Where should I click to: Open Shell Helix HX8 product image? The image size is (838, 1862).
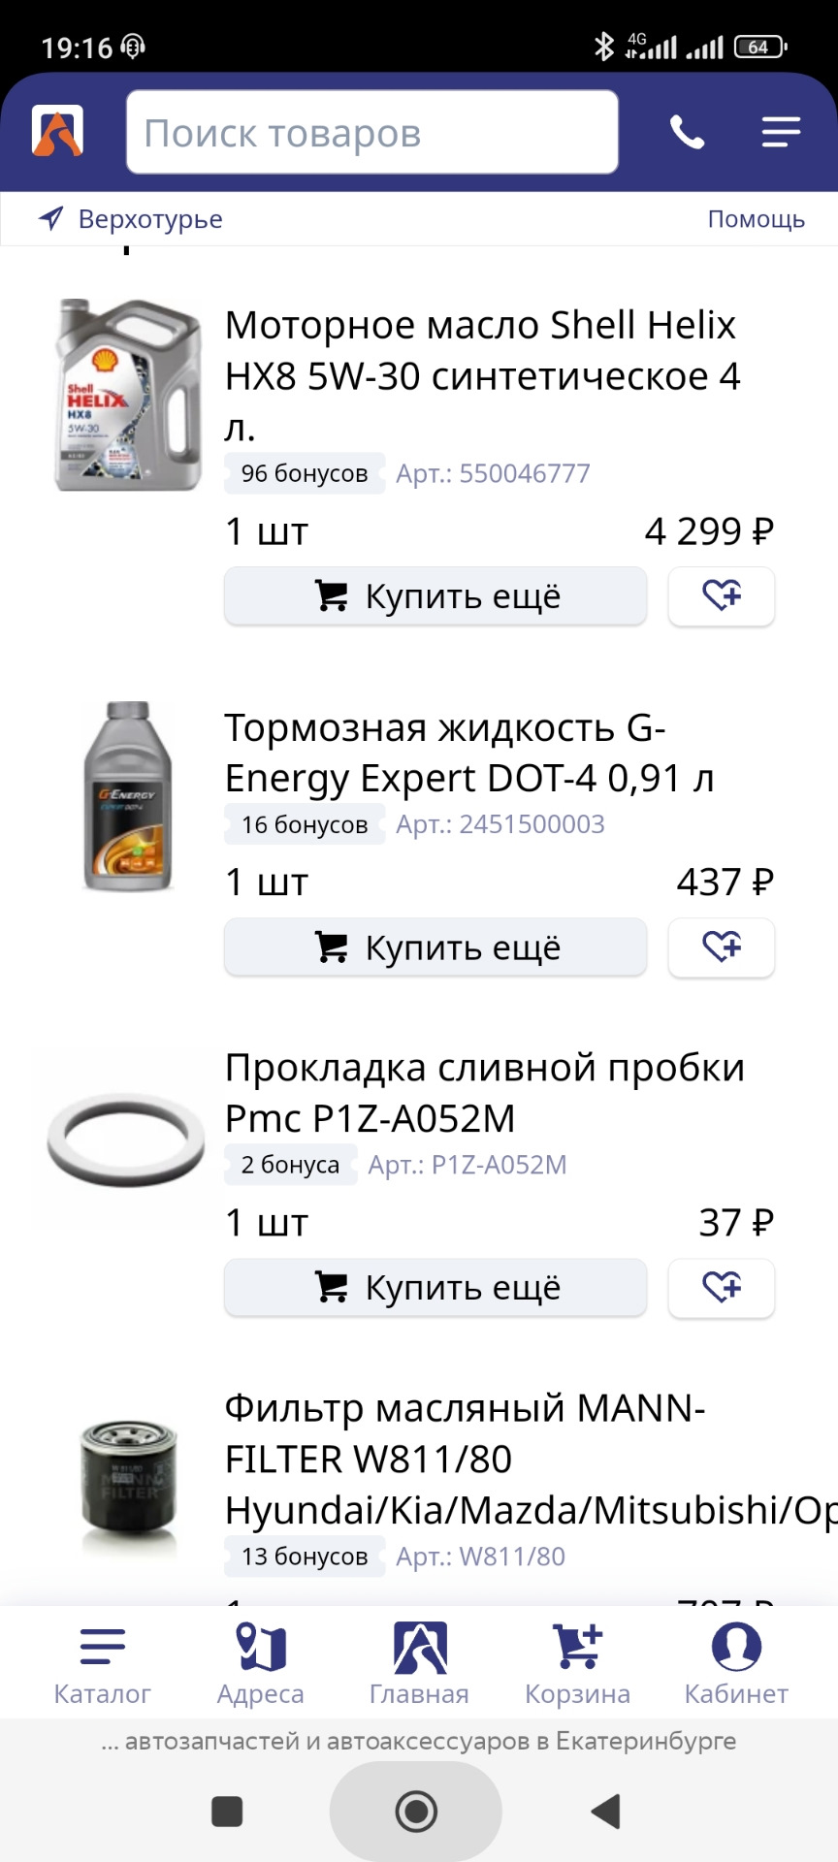click(x=127, y=395)
